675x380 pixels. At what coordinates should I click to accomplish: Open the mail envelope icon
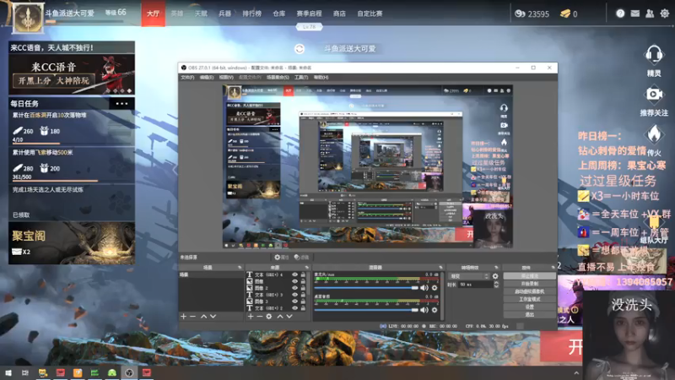[x=635, y=14]
